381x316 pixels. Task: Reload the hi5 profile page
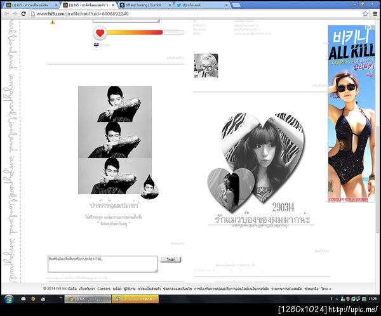[x=23, y=14]
